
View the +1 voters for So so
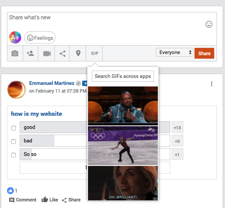[x=178, y=154]
